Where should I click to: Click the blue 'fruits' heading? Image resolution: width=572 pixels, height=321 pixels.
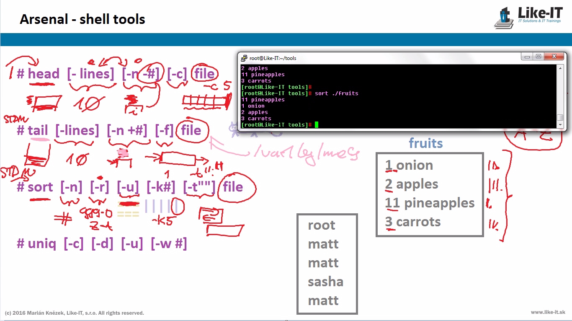[x=425, y=143]
